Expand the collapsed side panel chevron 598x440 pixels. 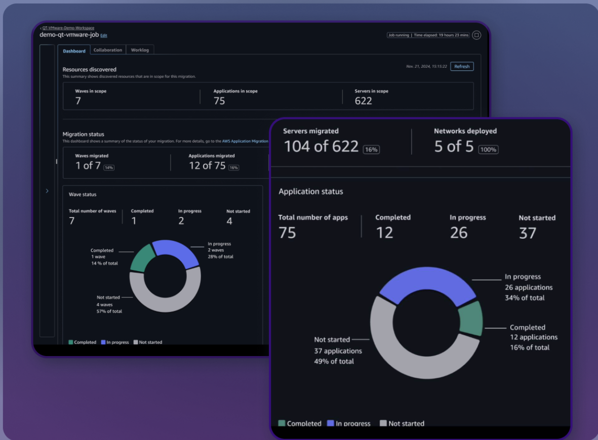(x=47, y=191)
